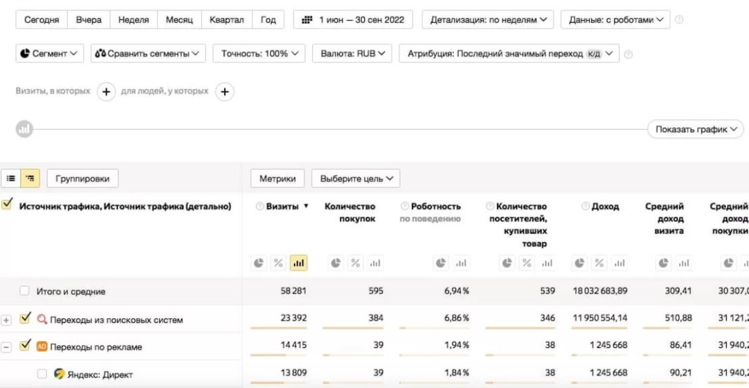
Task: Switch table to tree view
Action: pos(30,178)
